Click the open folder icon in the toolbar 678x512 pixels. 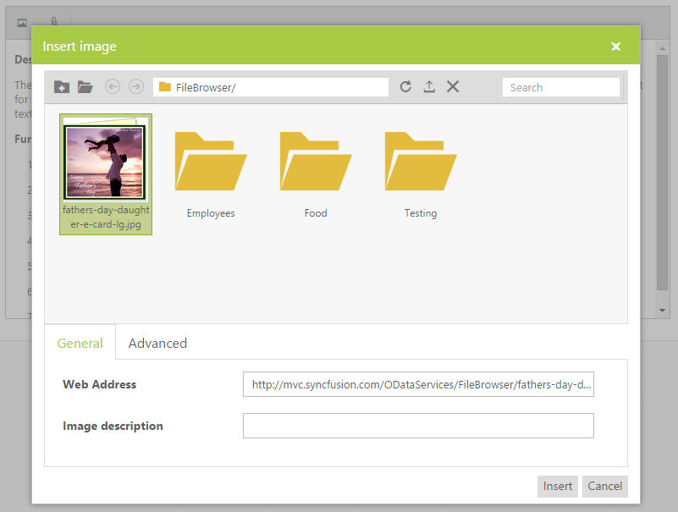pyautogui.click(x=85, y=87)
